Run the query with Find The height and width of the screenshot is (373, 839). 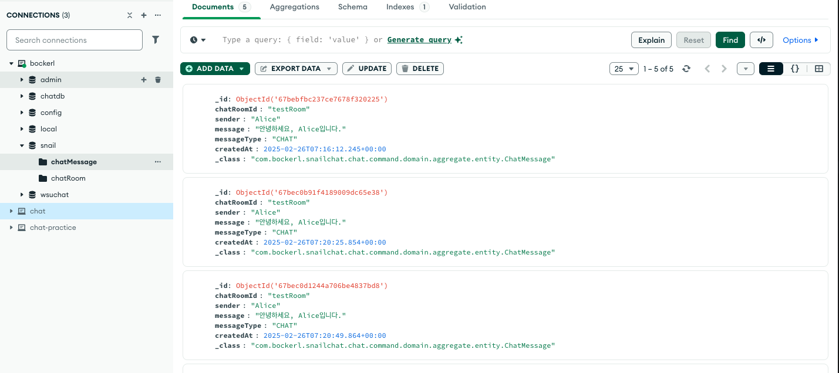point(730,40)
